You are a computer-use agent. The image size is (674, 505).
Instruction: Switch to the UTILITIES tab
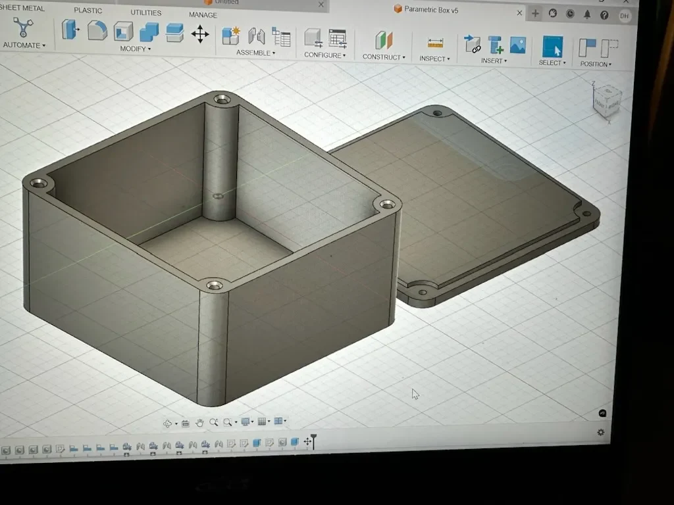coord(145,12)
